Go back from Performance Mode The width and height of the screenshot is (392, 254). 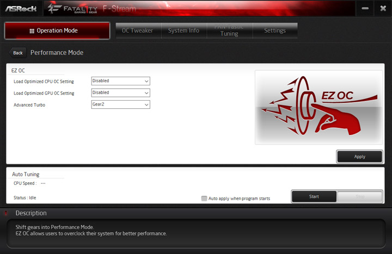(17, 53)
